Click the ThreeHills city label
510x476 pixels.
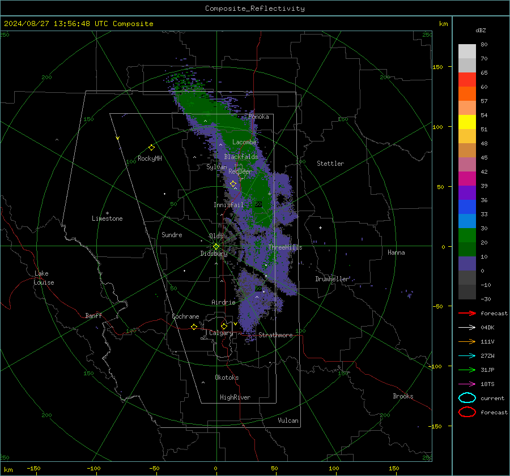[x=285, y=247]
